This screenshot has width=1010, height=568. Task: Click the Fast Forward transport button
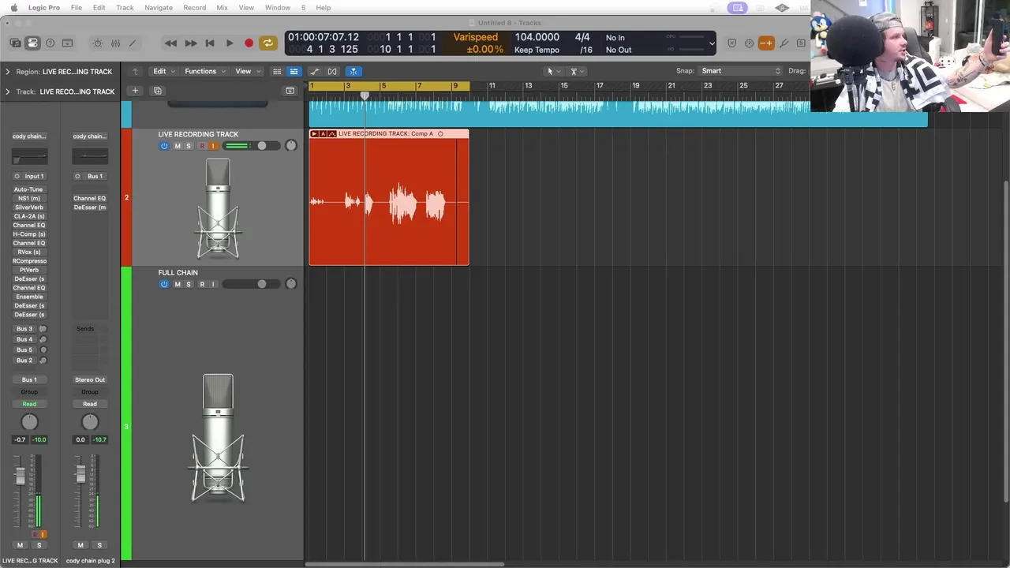190,43
